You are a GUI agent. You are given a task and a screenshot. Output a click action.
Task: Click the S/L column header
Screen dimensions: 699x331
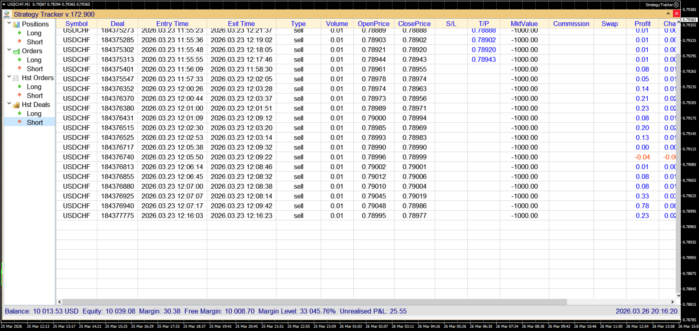click(451, 24)
